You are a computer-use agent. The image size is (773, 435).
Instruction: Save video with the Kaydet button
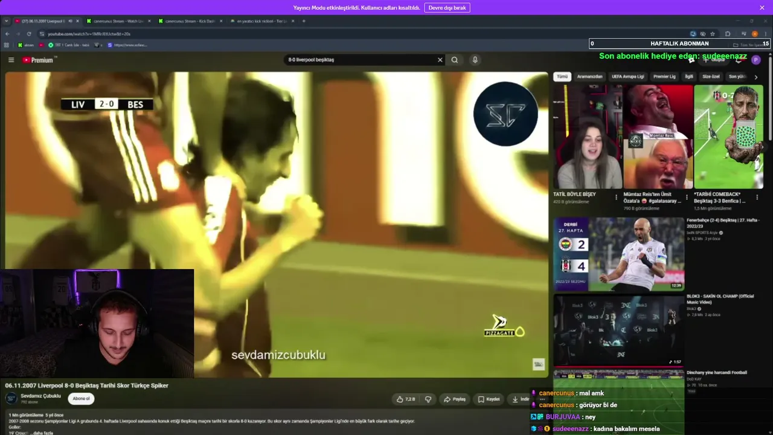(489, 399)
